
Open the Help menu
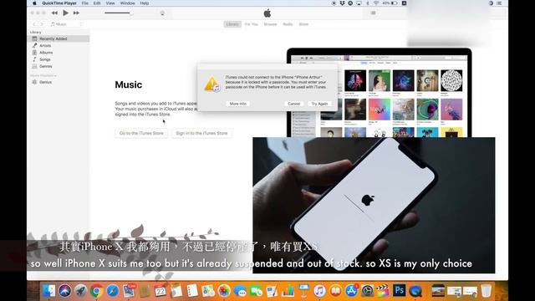pyautogui.click(x=145, y=3)
